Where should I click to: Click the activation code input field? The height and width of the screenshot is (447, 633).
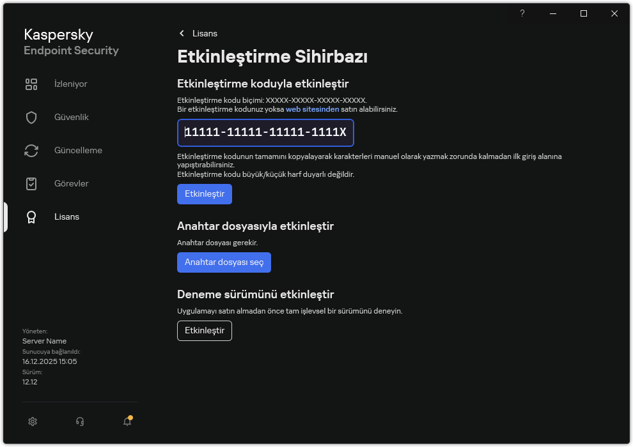point(265,133)
